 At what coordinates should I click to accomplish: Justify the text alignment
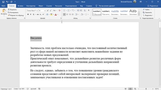(x=73, y=14)
